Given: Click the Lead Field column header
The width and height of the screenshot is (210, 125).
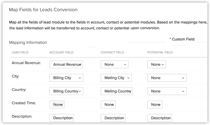Looking at the screenshot, I should 20,52.
